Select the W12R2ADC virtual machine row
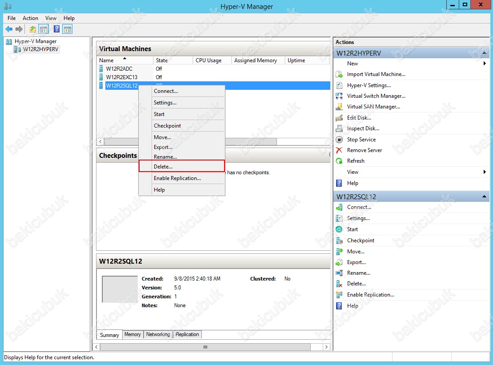This screenshot has width=493, height=365. point(213,69)
